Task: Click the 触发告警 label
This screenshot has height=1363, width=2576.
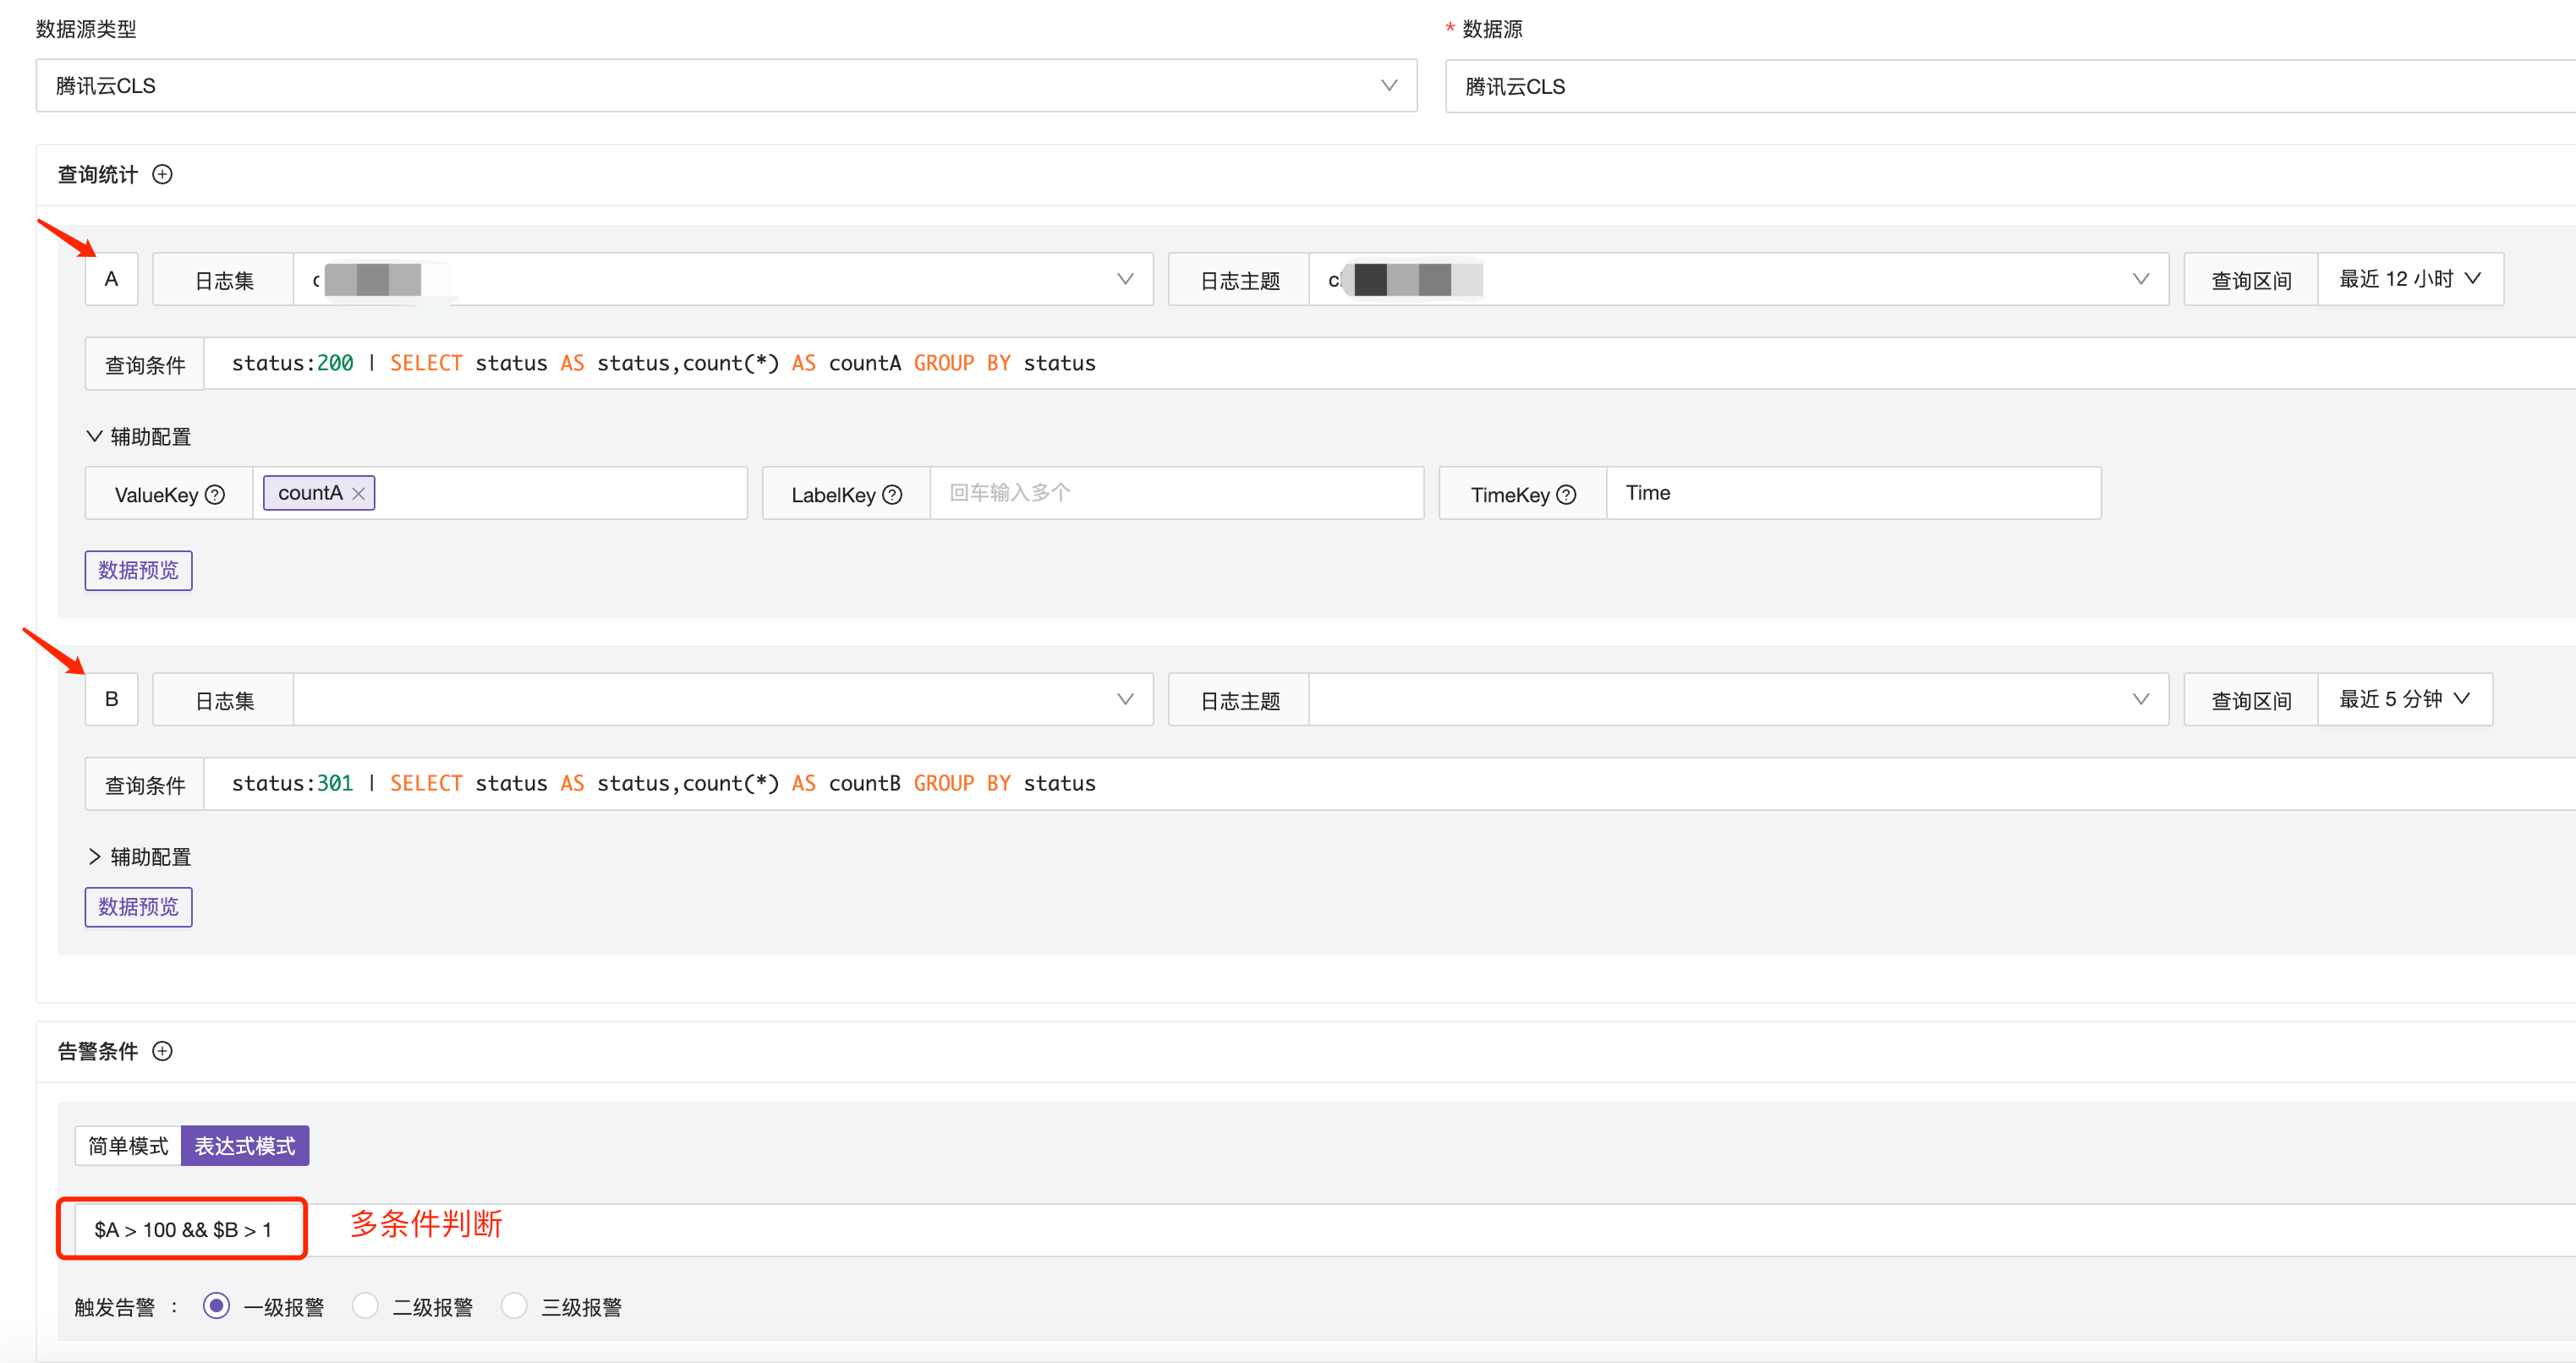Action: (x=115, y=1307)
